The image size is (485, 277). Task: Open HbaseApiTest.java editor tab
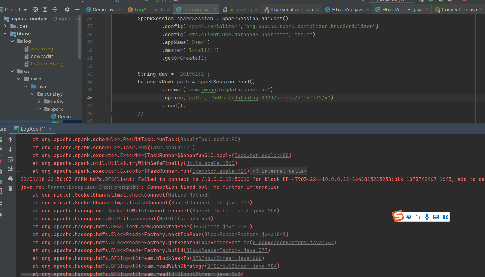[x=402, y=9]
